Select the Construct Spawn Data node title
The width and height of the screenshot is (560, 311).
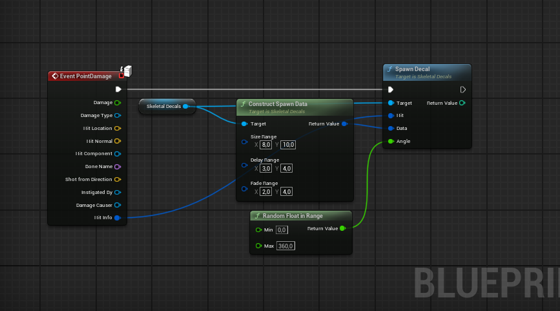coord(284,103)
